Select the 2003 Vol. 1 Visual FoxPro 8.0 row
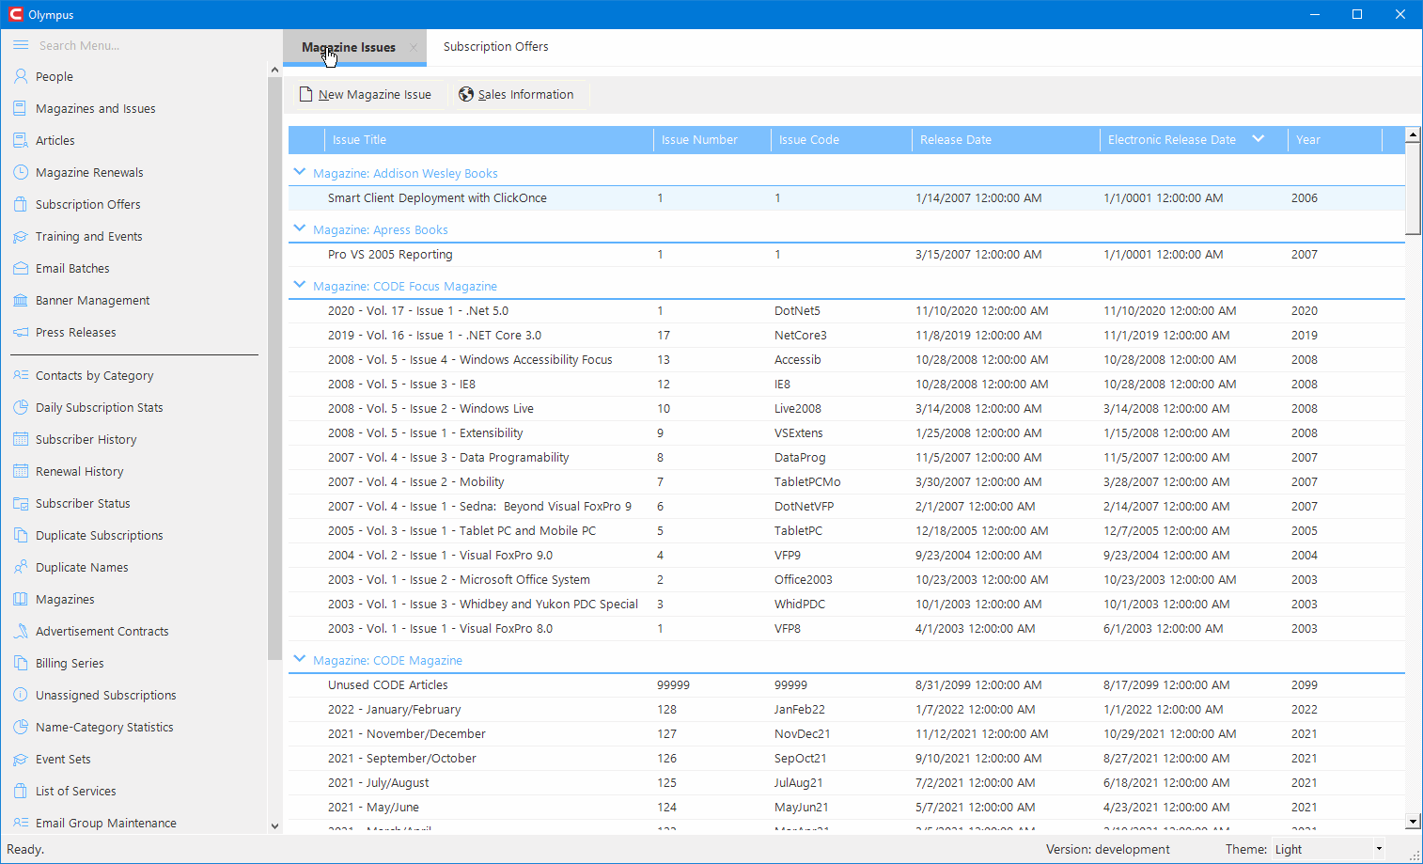1423x864 pixels. [x=846, y=628]
